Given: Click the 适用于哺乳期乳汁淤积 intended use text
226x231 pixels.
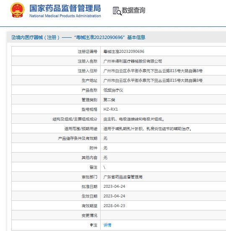Looking at the screenshot, I should point(148,129).
